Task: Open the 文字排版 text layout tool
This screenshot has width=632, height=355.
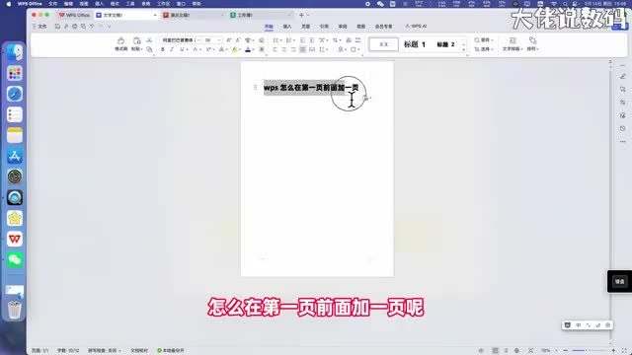Action: 513,44
